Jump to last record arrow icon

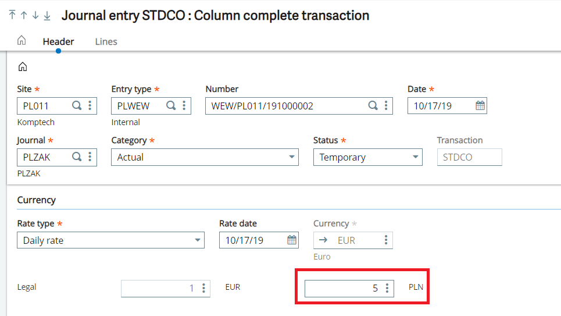(x=47, y=15)
